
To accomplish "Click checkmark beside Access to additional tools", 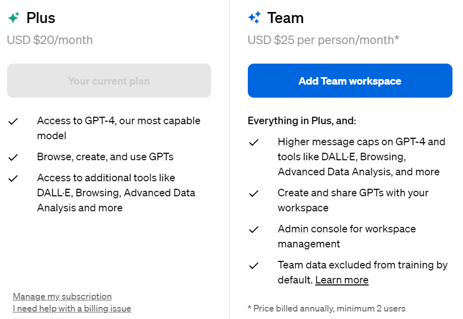I will click(x=13, y=178).
